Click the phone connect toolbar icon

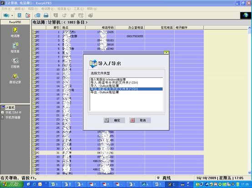(x=6, y=15)
